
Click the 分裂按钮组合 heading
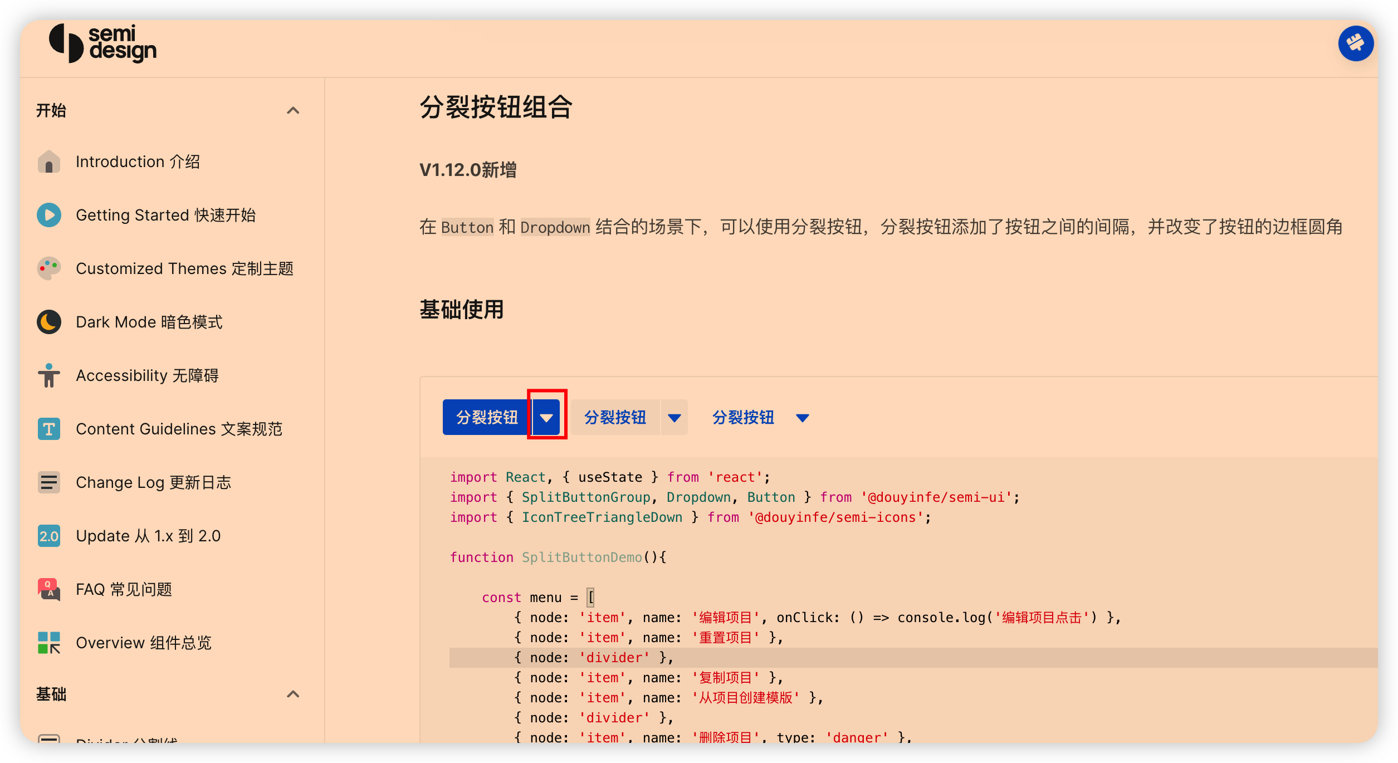[x=496, y=107]
